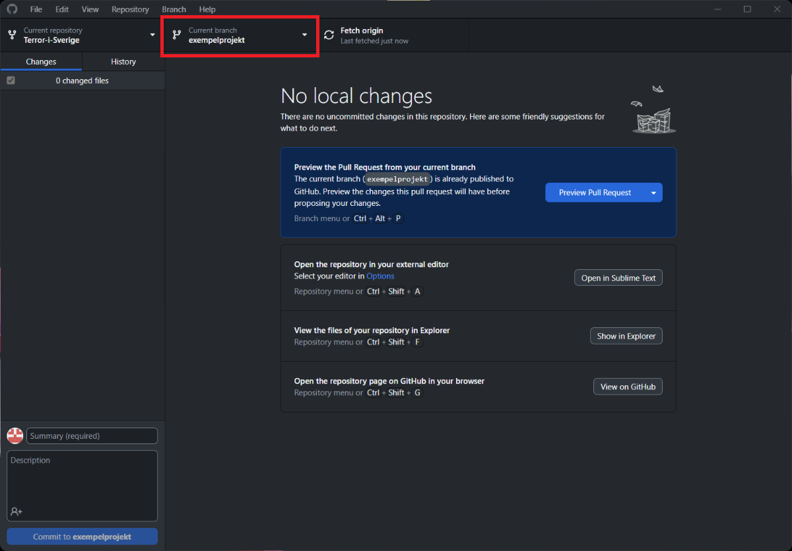Screen dimensions: 792x551
Task: Click the 'No local changes' heading
Action: click(356, 96)
